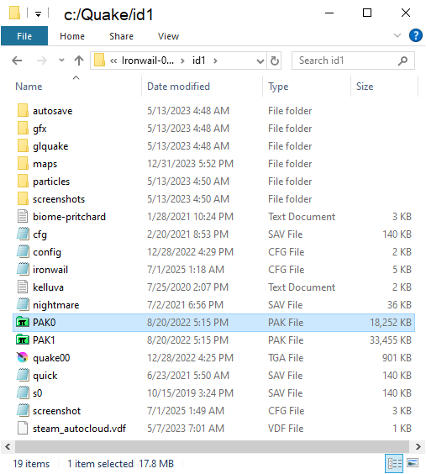The width and height of the screenshot is (426, 474).
Task: Click the '33,455 KB' size cell
Action: [x=391, y=340]
